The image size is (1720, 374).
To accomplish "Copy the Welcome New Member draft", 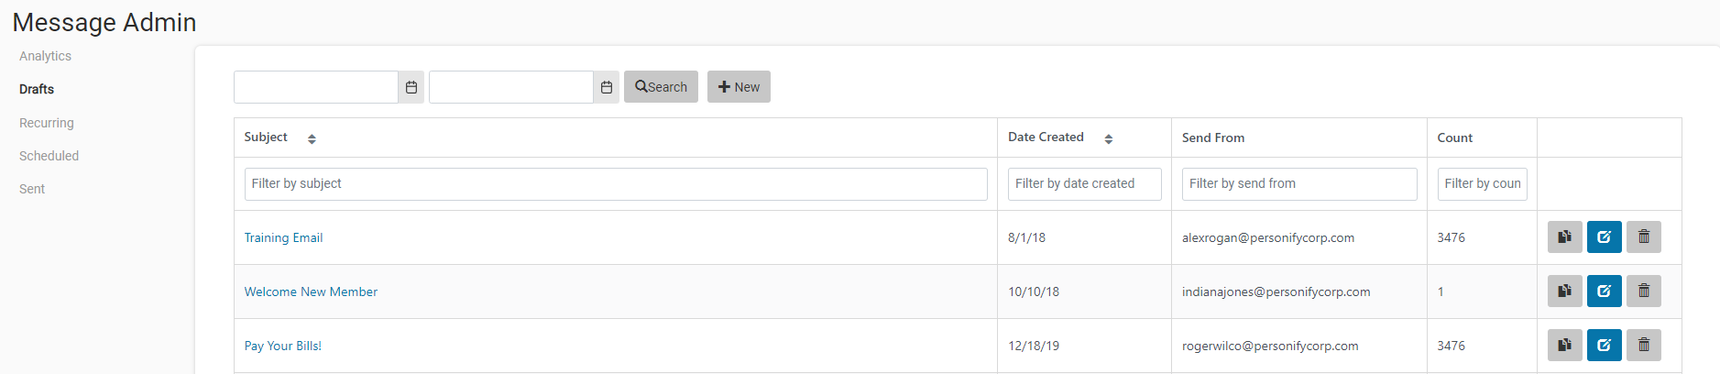I will point(1564,291).
